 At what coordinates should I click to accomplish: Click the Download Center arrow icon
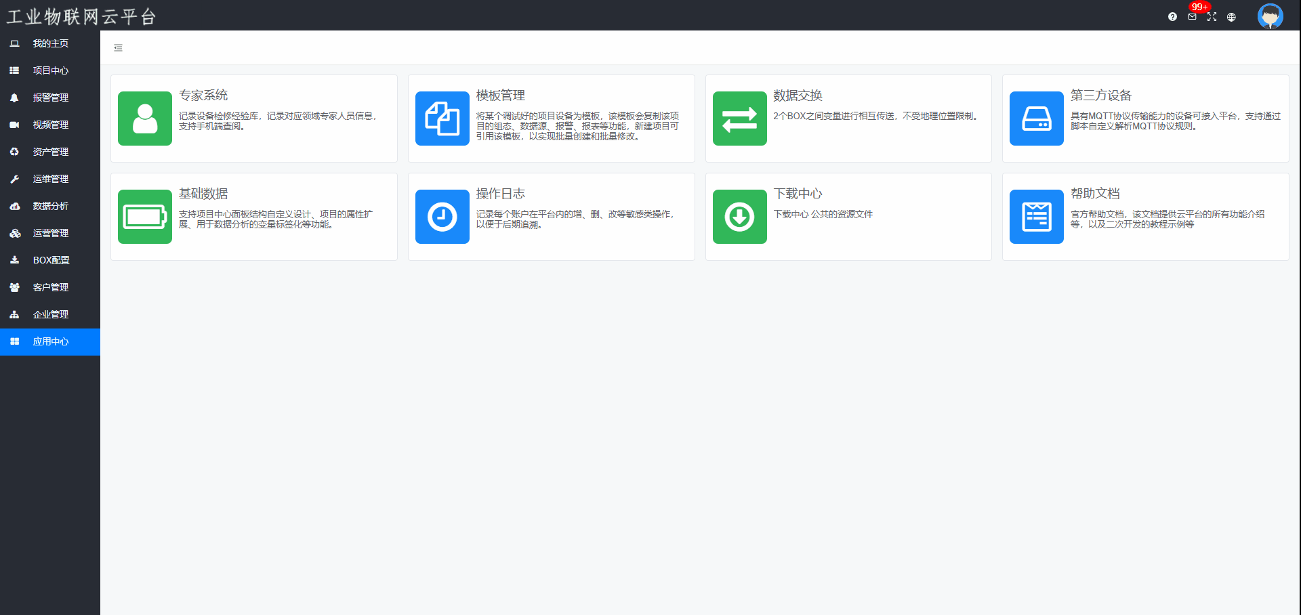(739, 217)
